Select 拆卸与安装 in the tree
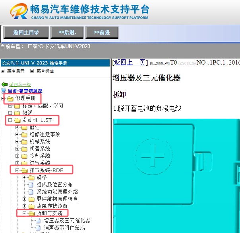240x233 pixels. coord(49,213)
